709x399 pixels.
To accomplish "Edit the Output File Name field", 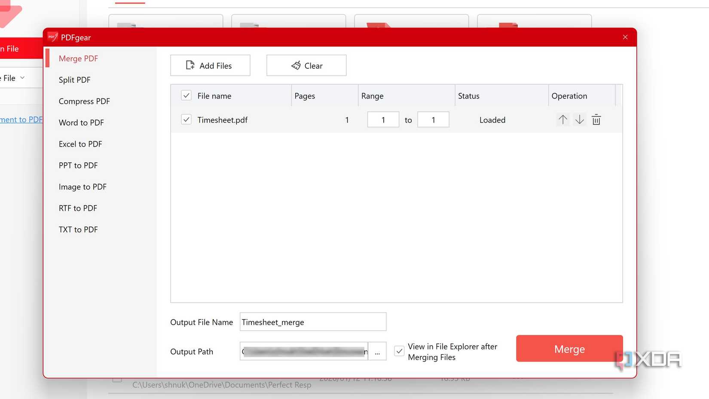I will tap(313, 322).
